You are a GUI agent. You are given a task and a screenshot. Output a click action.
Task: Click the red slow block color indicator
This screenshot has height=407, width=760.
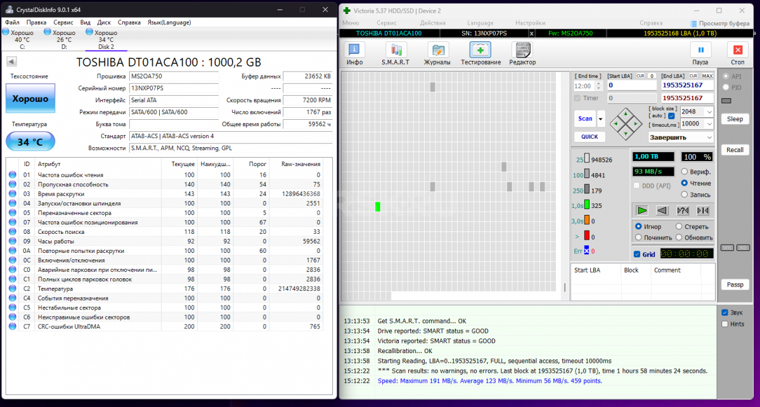[x=586, y=236]
